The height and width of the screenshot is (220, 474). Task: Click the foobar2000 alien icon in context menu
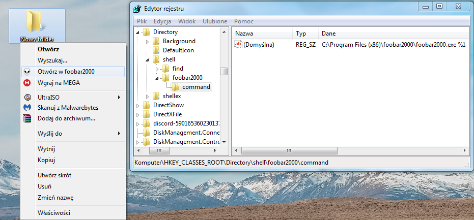point(27,72)
